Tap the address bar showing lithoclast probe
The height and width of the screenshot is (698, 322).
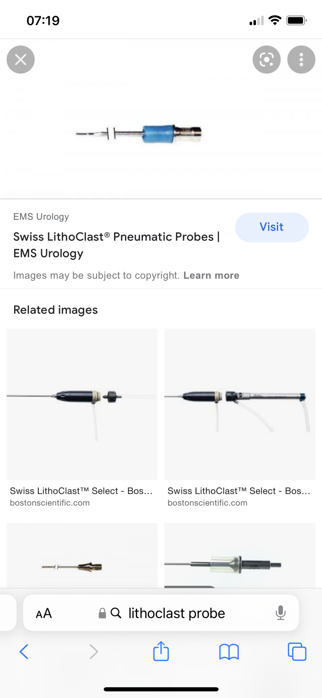[176, 614]
